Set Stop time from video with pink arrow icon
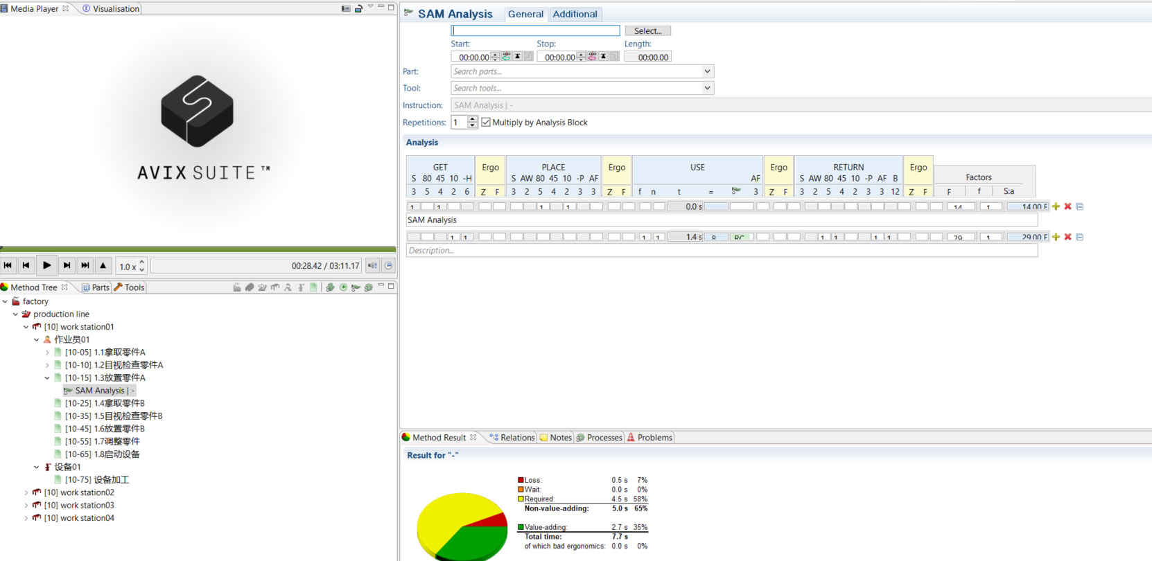This screenshot has height=561, width=1152. point(592,57)
